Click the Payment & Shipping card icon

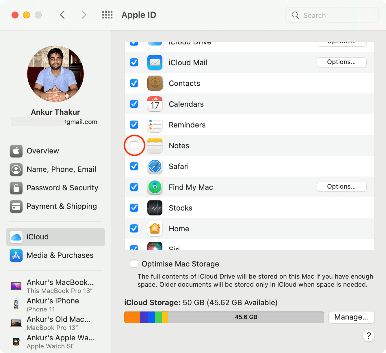click(16, 206)
